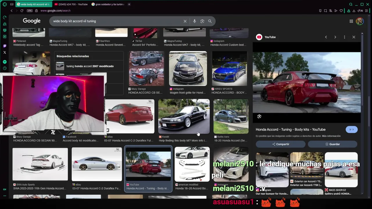Switch to the k24 700 YouTube tab
The height and width of the screenshot is (209, 372).
click(x=71, y=4)
